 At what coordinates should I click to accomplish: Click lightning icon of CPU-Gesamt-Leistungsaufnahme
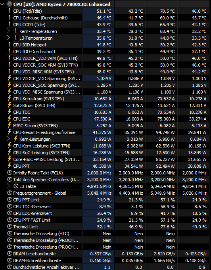[10, 132]
